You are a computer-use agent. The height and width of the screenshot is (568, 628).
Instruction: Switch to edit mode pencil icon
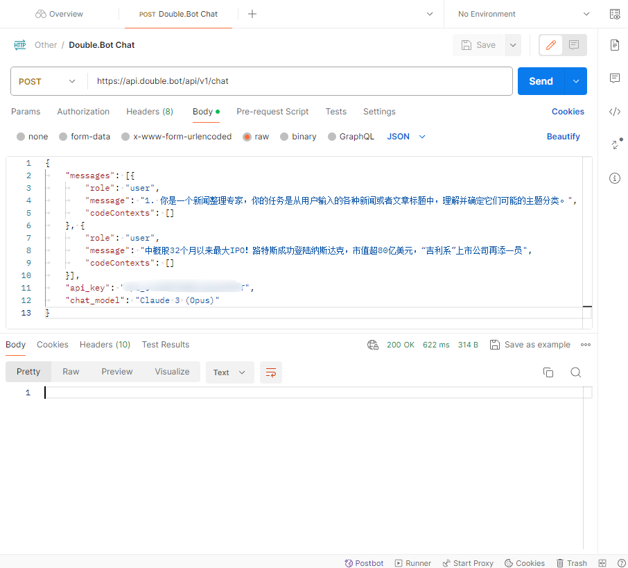click(550, 45)
